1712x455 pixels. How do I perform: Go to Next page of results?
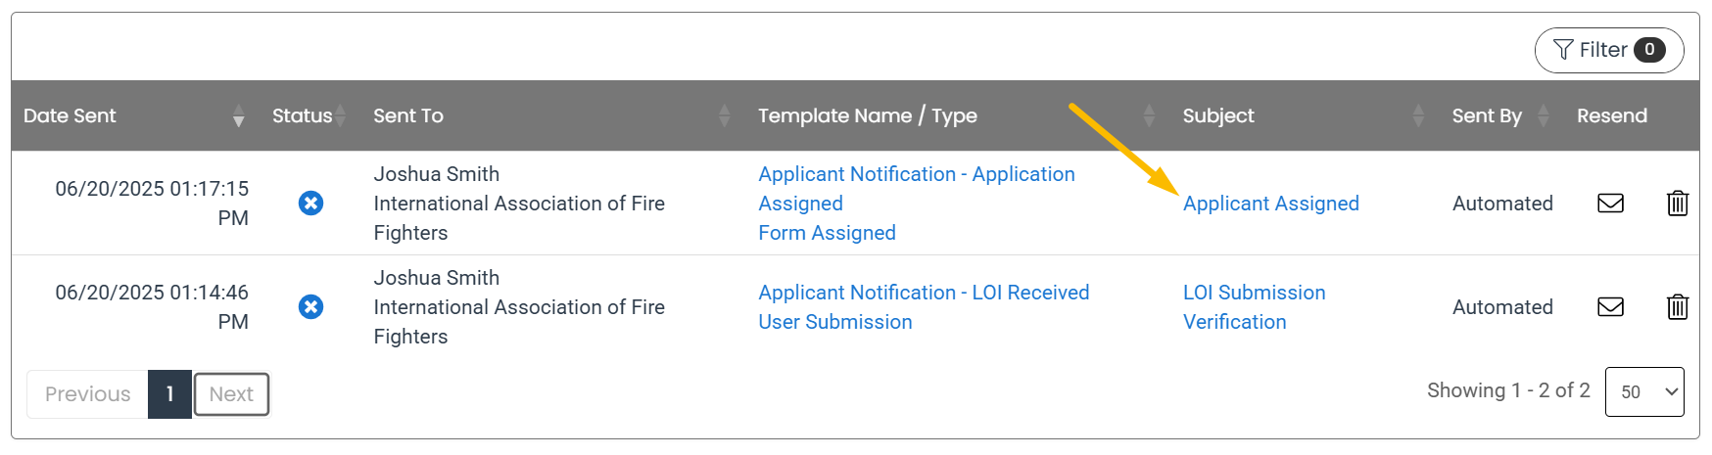[231, 394]
